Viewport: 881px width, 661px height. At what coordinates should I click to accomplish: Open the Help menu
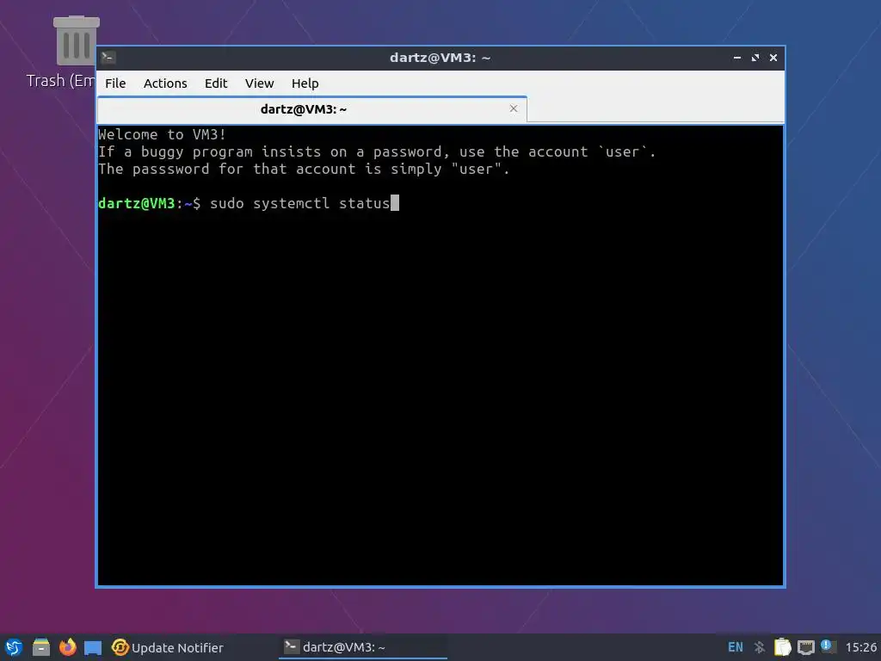click(x=305, y=83)
